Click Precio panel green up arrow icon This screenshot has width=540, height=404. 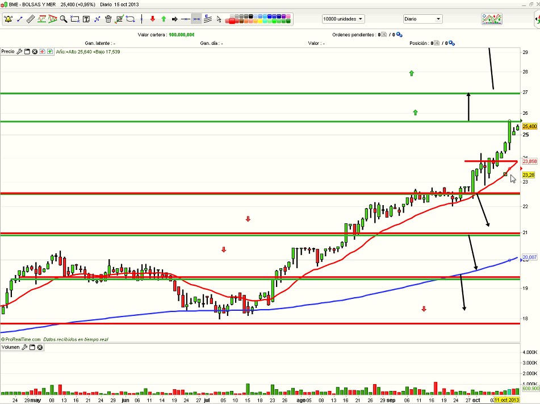[x=50, y=52]
